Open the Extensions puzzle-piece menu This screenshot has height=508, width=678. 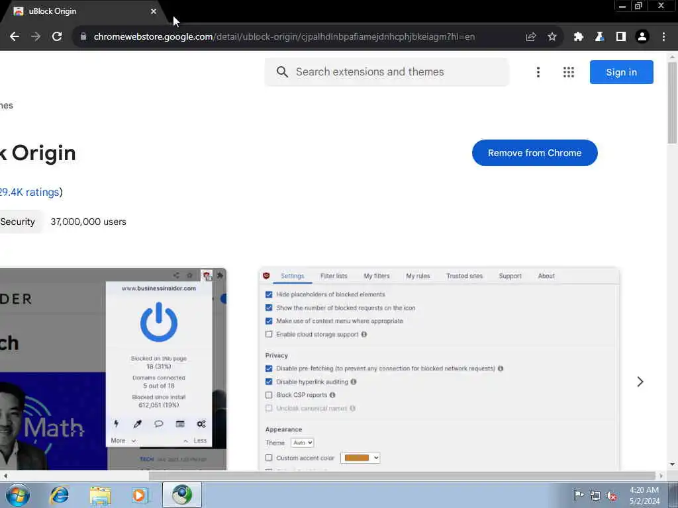click(579, 37)
